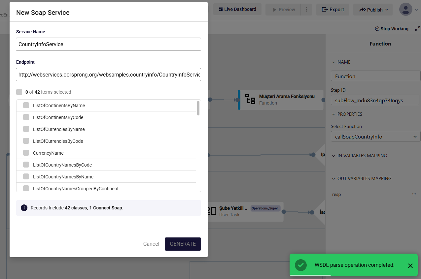This screenshot has height=279, width=421.
Task: Open the three-dot menu beside Preview
Action: [x=306, y=10]
